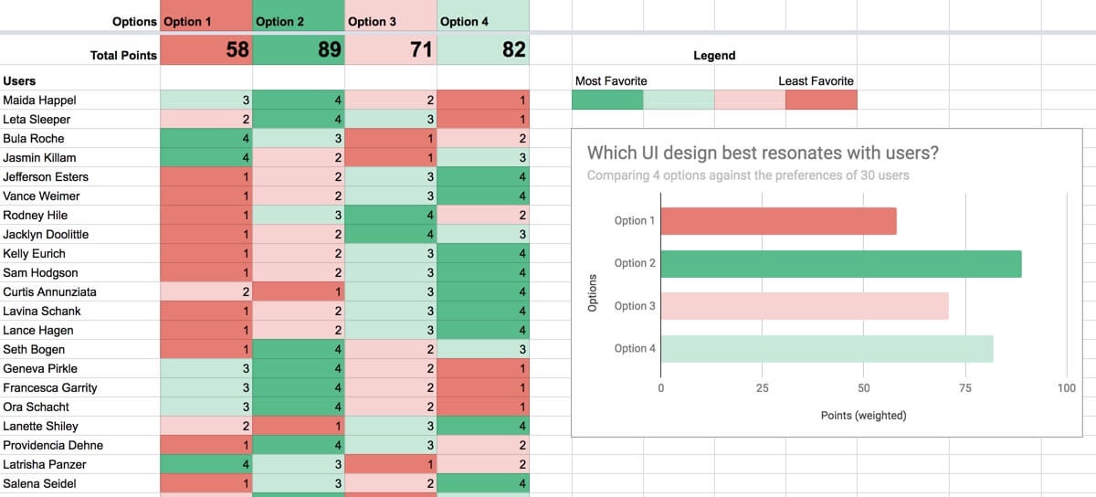Click the chart title about UI design
Viewport: 1096px width, 497px height.
pyautogui.click(x=763, y=153)
